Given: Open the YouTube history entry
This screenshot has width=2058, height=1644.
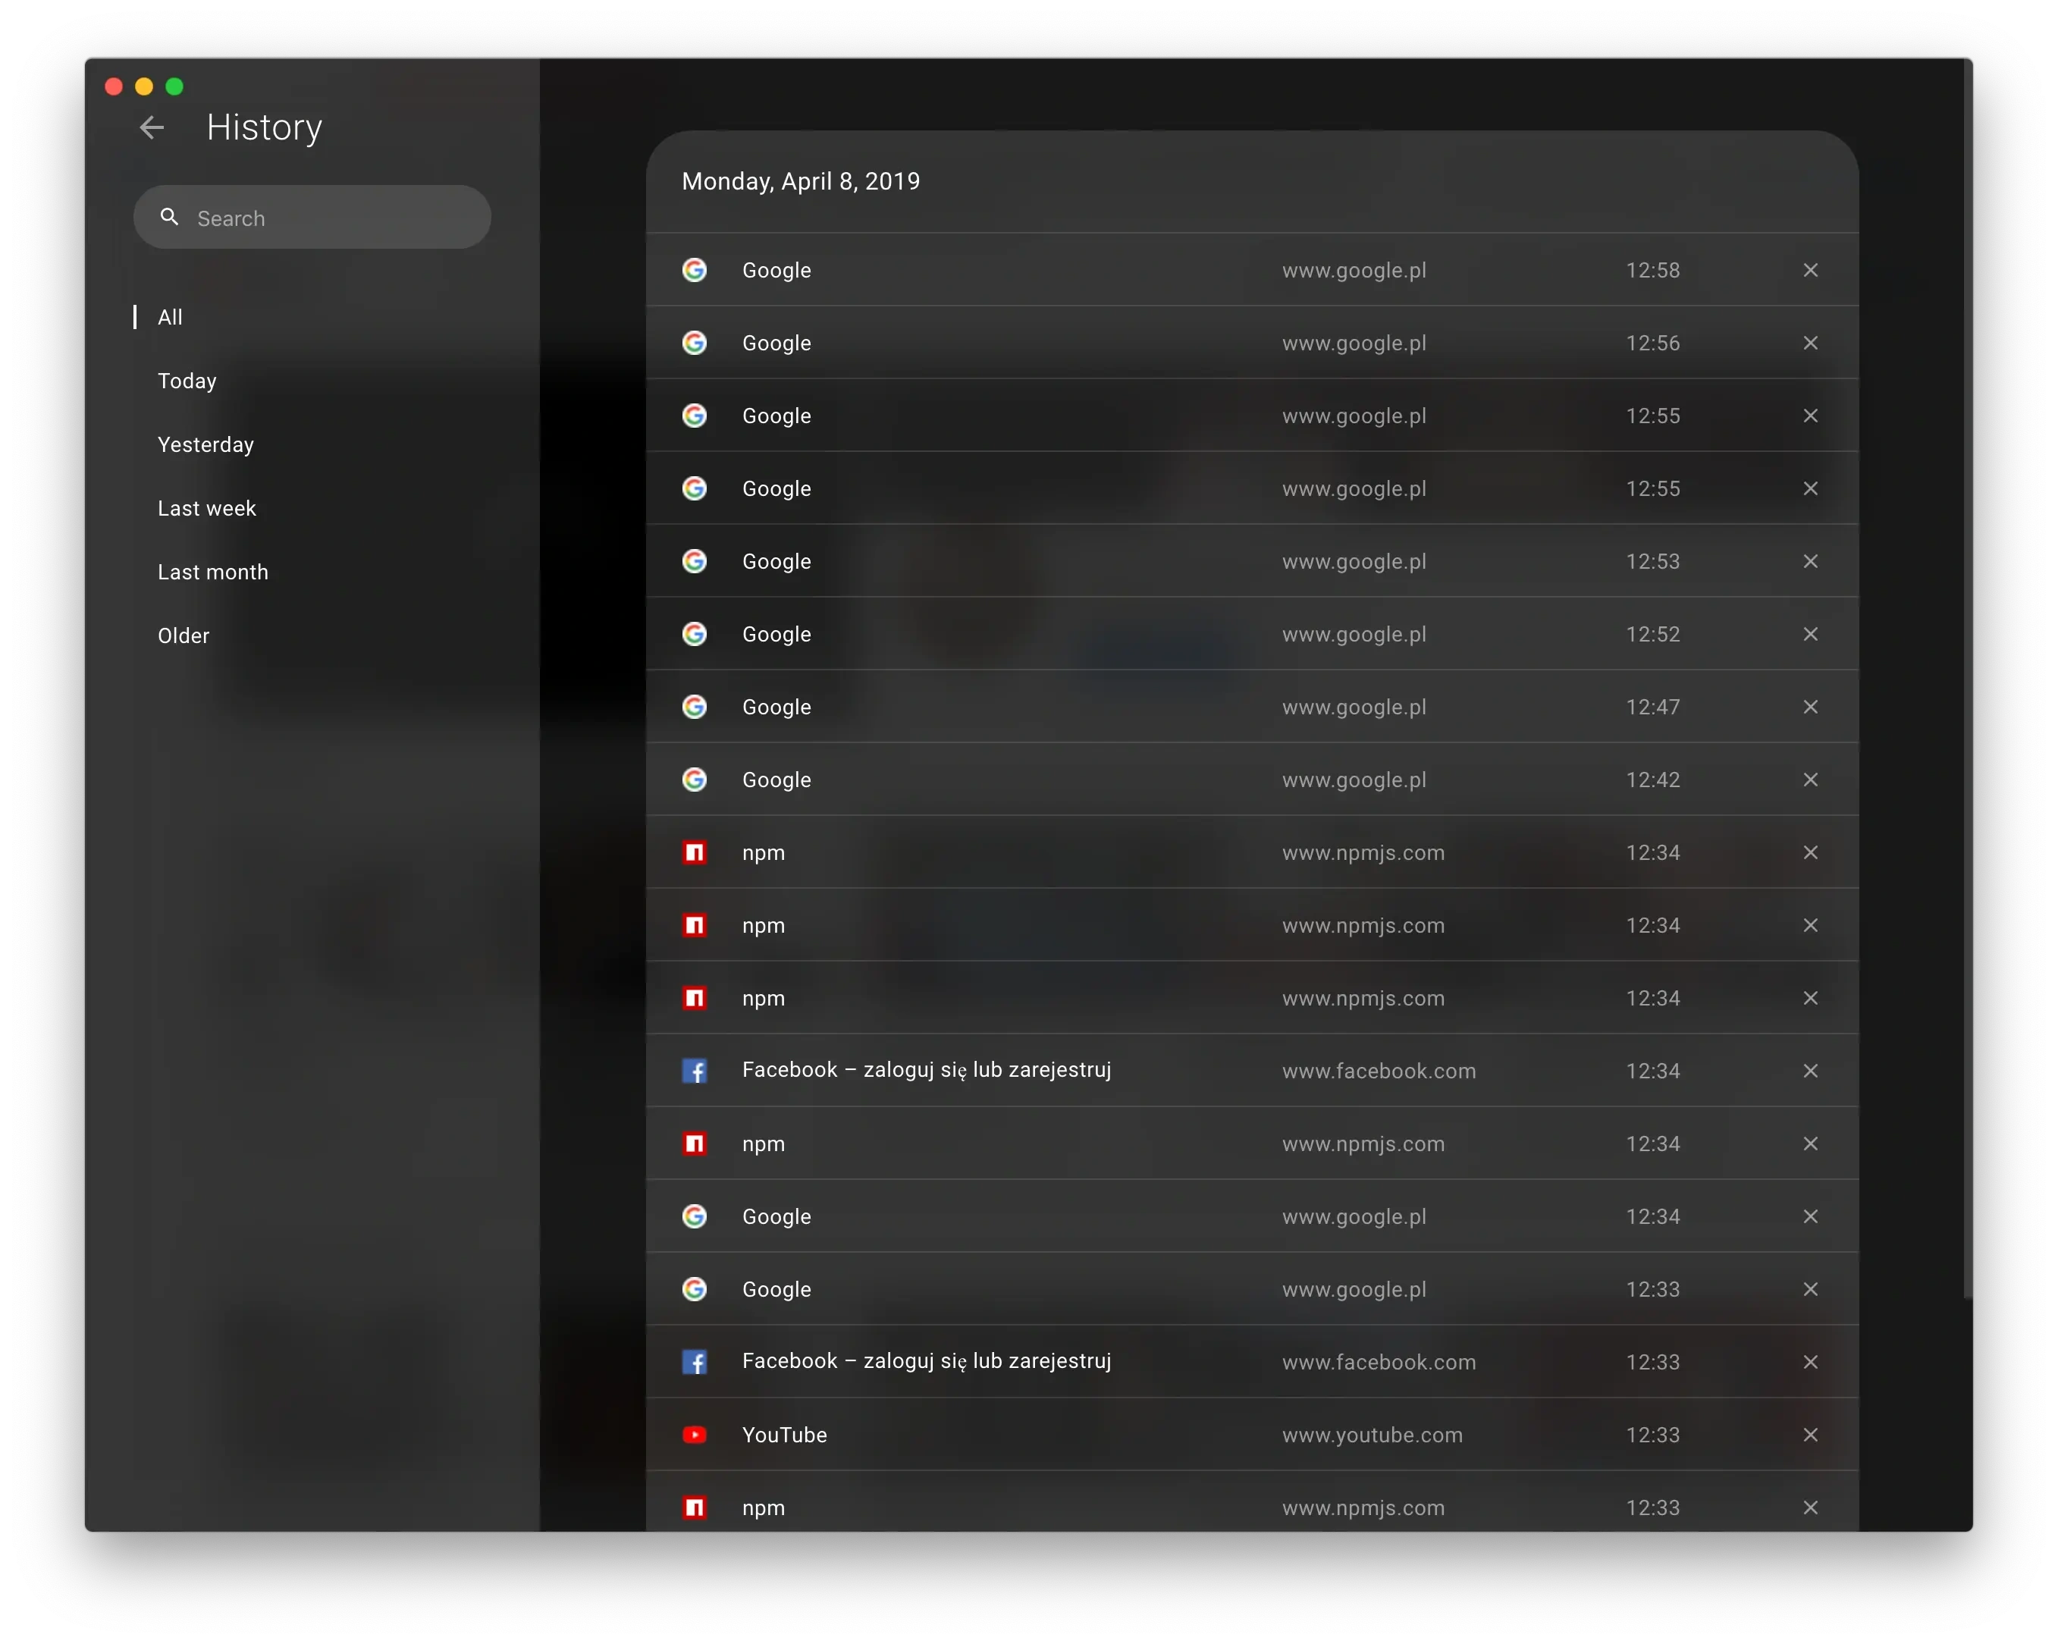Looking at the screenshot, I should click(x=785, y=1435).
